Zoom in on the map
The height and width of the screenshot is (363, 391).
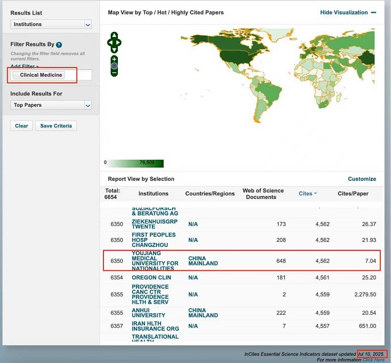point(114,59)
